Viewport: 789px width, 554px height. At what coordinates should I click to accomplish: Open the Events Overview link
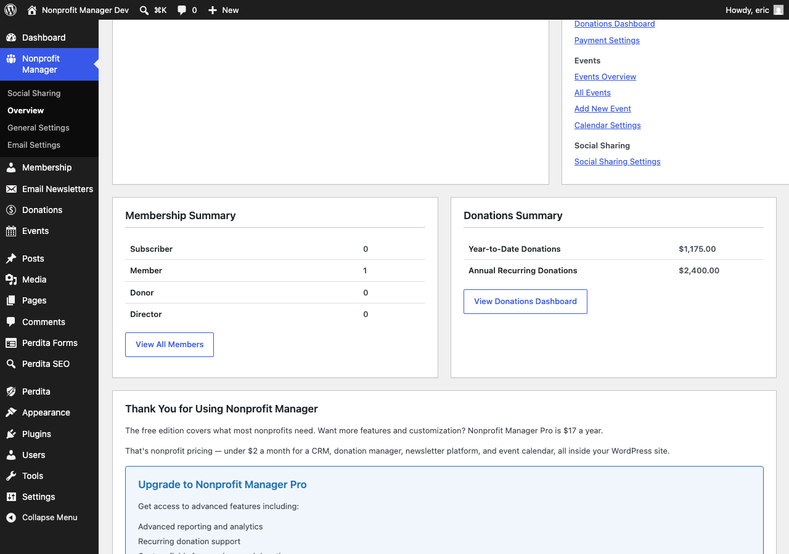[605, 76]
